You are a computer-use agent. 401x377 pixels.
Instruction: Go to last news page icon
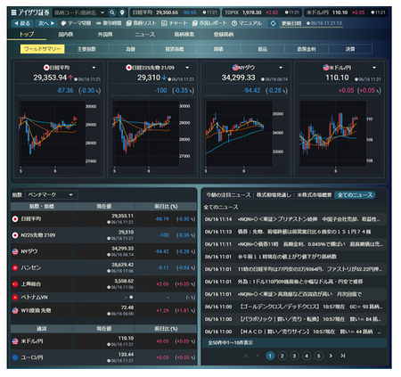click(343, 356)
